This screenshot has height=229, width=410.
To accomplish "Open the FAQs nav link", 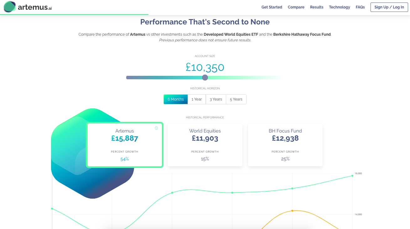I will 360,7.
